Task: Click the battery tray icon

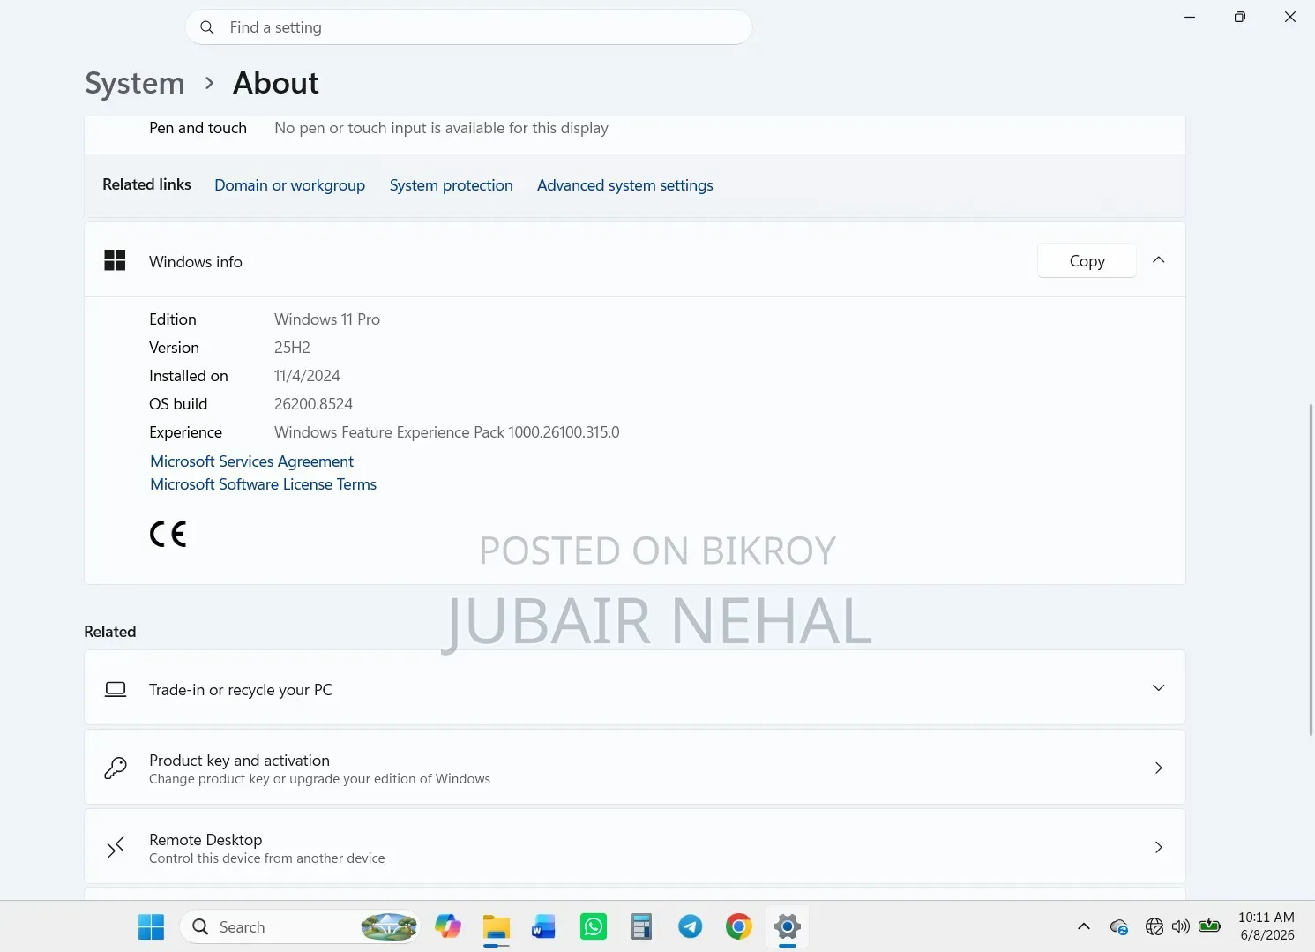Action: click(x=1210, y=926)
